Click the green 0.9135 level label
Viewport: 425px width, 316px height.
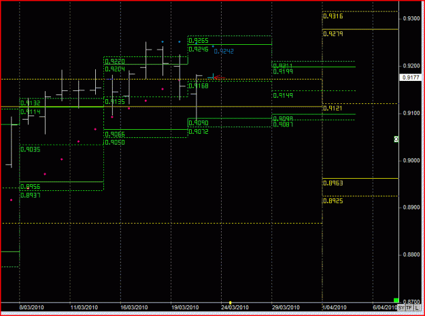pyautogui.click(x=115, y=102)
